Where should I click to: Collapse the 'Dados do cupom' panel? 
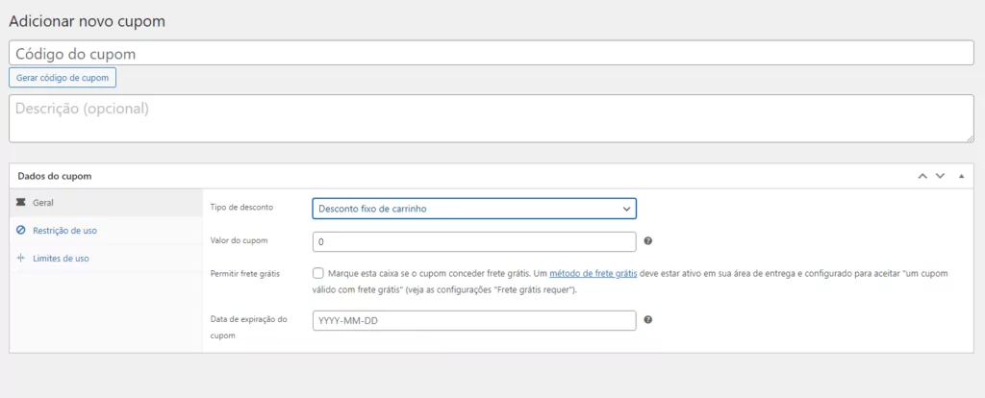point(961,176)
